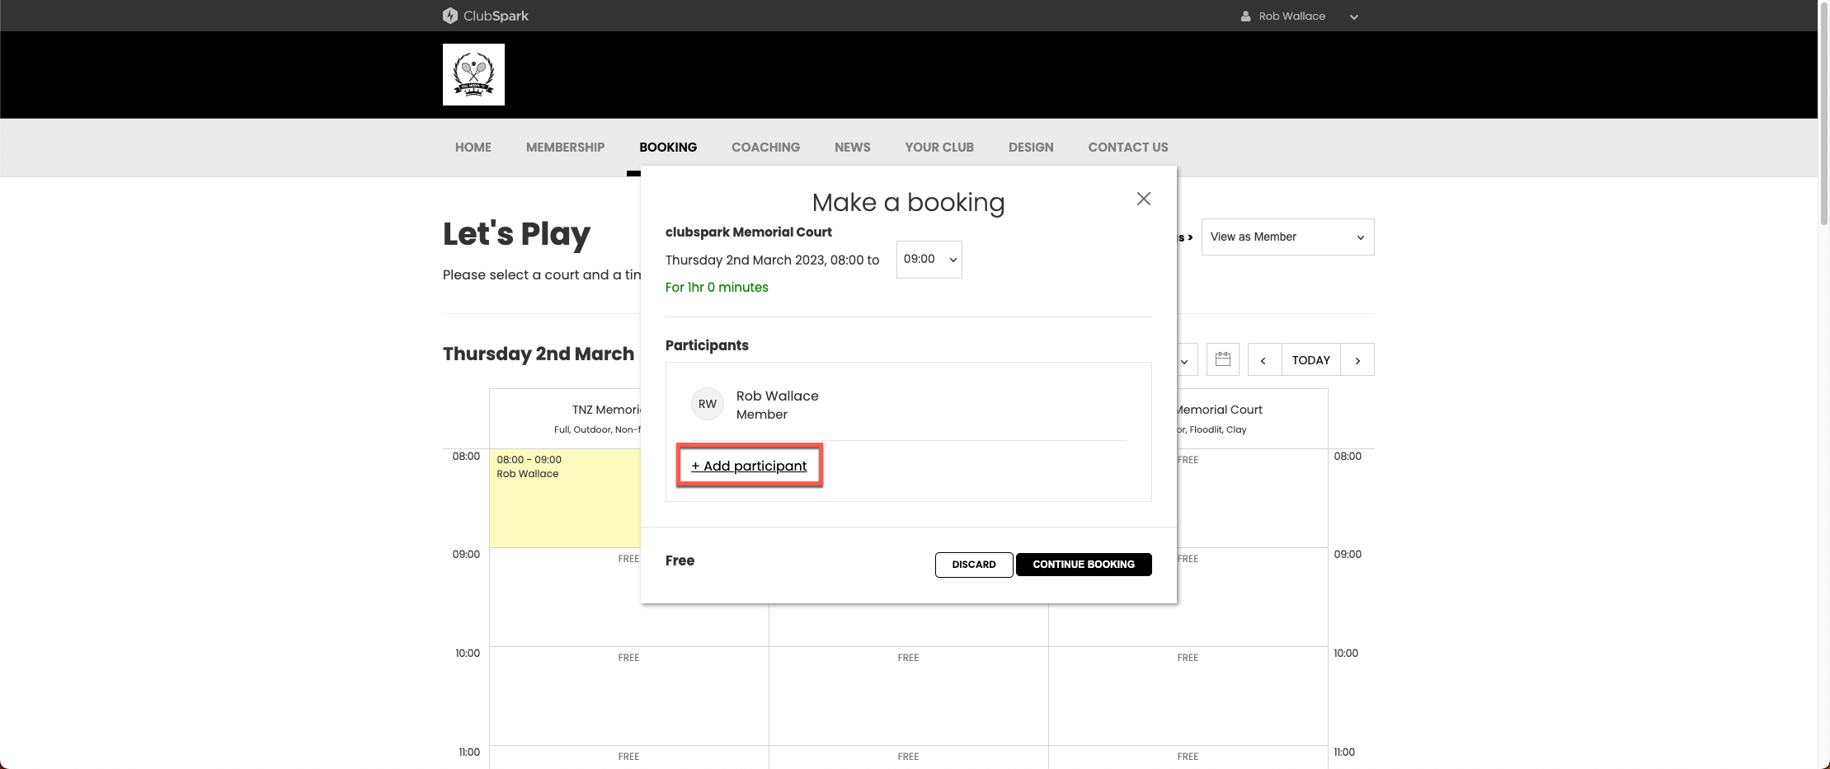Click 'clubspark Memorial Court' heading

[749, 232]
